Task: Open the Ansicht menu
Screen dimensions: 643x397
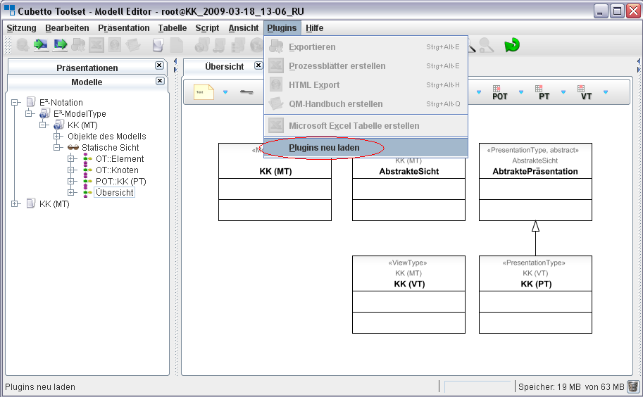Action: point(244,28)
